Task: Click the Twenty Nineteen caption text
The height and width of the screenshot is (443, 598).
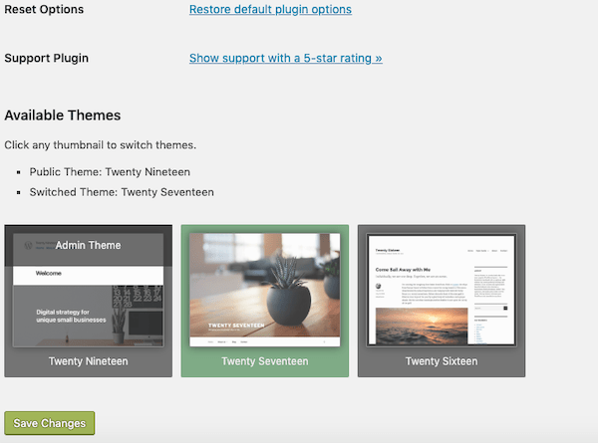Action: [88, 361]
